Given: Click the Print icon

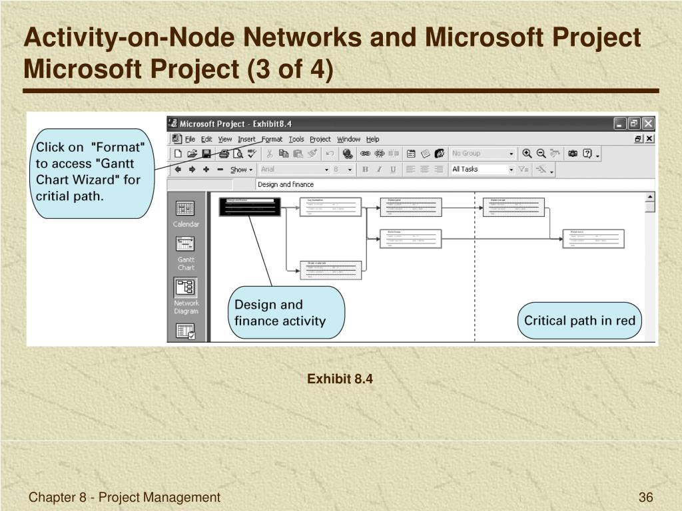Looking at the screenshot, I should pyautogui.click(x=224, y=154).
